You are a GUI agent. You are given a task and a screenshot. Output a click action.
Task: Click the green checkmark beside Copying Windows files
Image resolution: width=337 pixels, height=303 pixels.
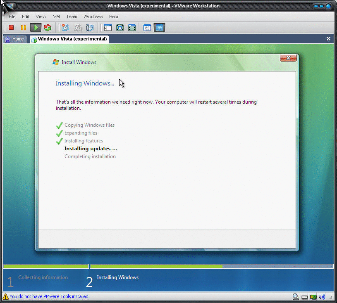[x=59, y=125]
